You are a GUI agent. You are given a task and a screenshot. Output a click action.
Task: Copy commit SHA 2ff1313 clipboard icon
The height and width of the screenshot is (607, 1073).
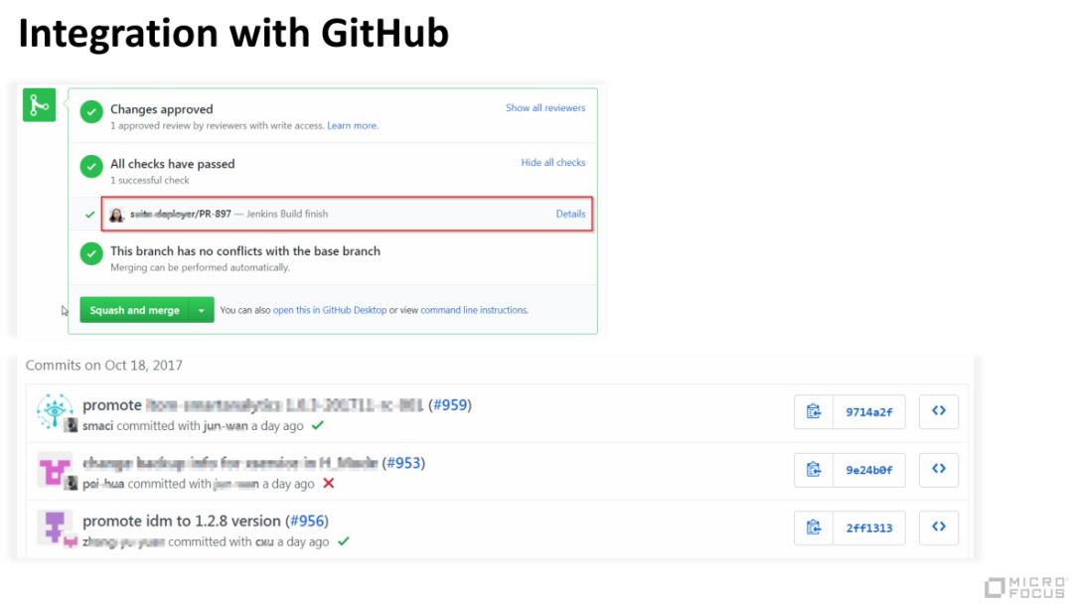pos(813,528)
